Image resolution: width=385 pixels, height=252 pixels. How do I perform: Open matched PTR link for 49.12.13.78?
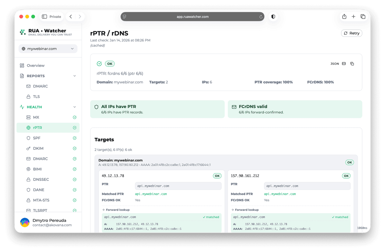[x=151, y=194]
